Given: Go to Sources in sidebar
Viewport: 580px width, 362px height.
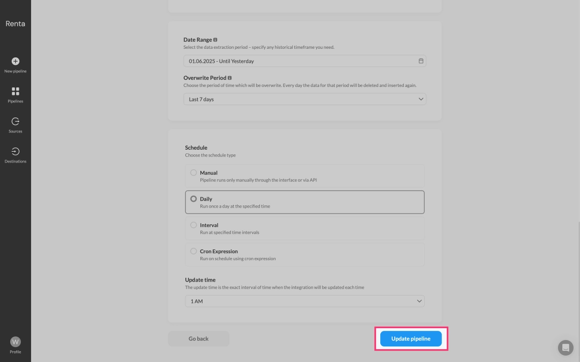Looking at the screenshot, I should point(16,122).
